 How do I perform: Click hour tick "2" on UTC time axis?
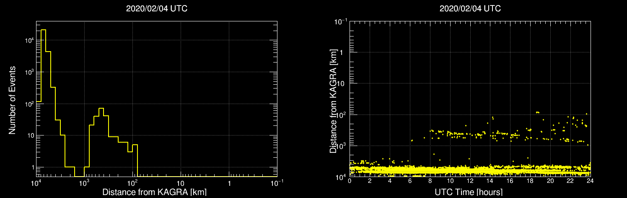(x=370, y=181)
